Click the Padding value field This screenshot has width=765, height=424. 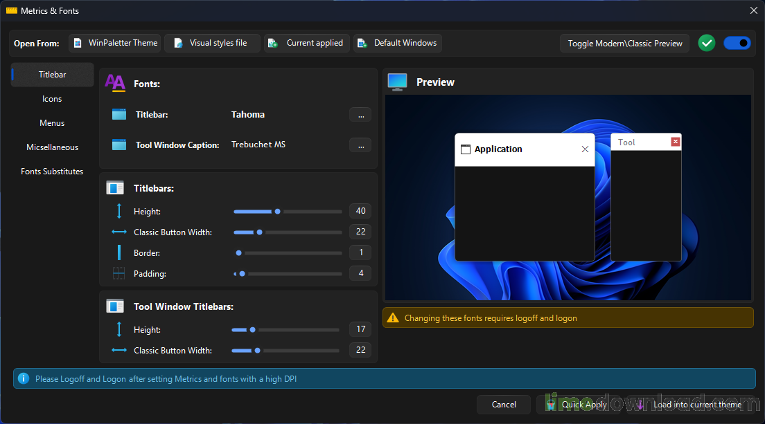click(360, 274)
